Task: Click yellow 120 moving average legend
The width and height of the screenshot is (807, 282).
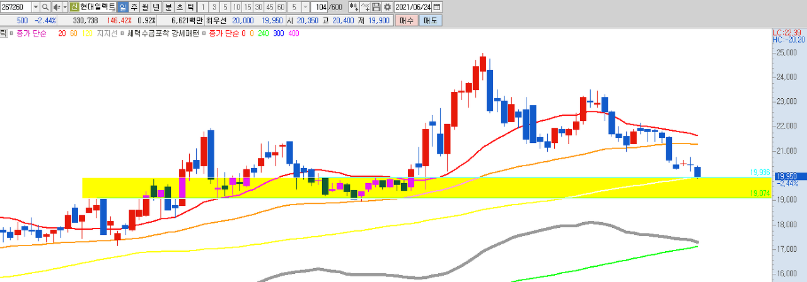Action: coord(87,33)
